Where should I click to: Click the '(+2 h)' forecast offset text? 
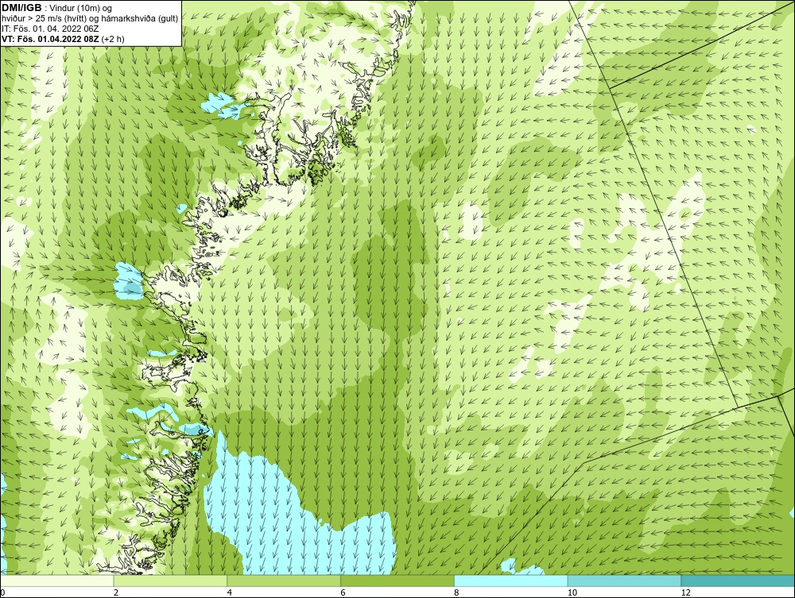[x=113, y=38]
